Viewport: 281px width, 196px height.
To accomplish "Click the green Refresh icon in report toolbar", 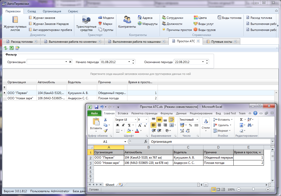I will tap(6, 48).
